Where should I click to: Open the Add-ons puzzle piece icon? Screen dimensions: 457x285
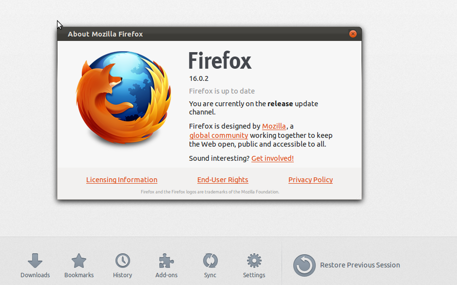point(167,261)
